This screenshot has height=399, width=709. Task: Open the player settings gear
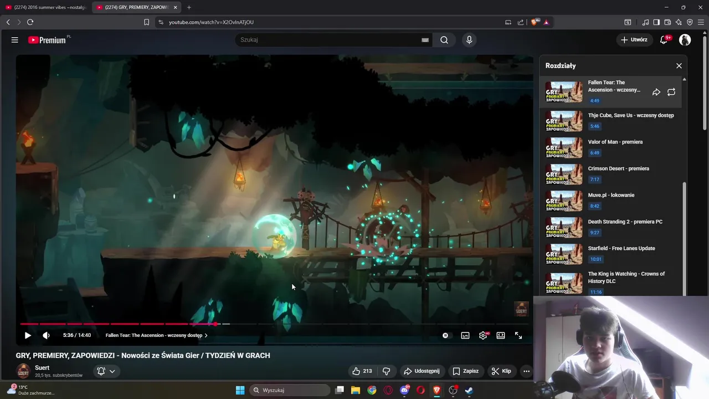point(483,335)
